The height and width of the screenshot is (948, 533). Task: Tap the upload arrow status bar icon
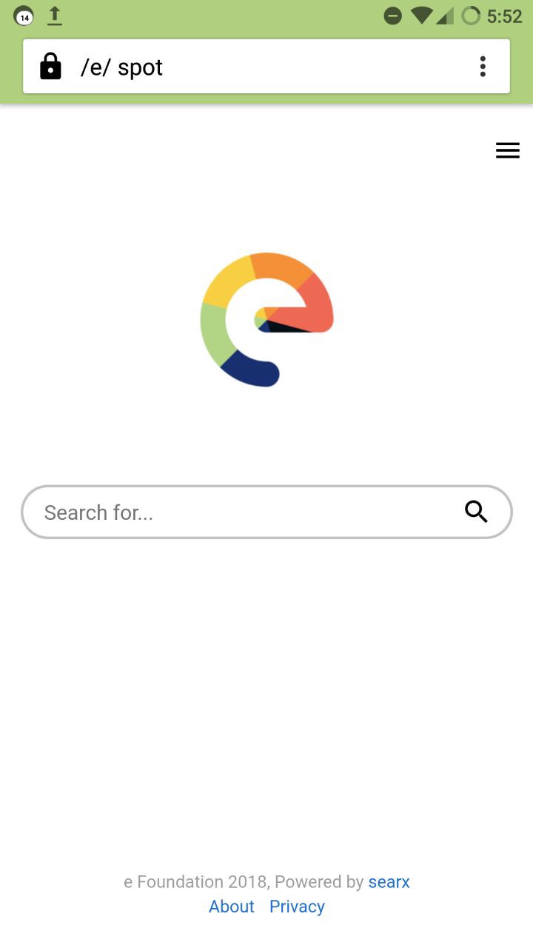click(x=55, y=16)
